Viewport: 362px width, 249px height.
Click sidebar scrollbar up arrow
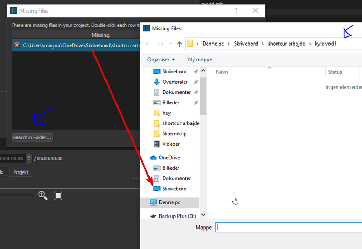coord(203,70)
